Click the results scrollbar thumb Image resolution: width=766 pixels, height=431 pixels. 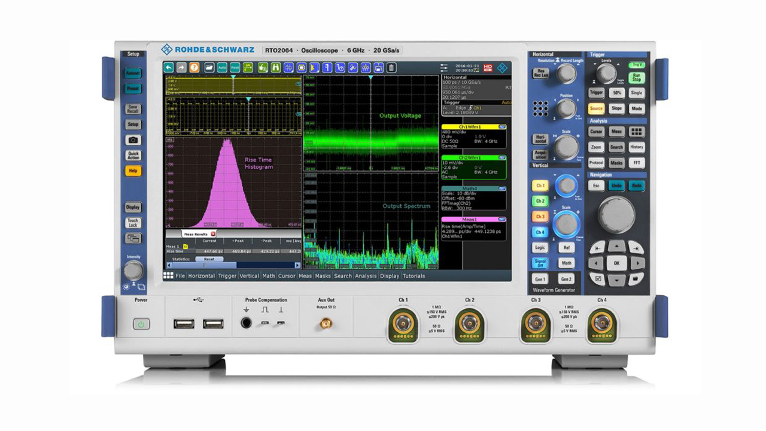pos(204,265)
